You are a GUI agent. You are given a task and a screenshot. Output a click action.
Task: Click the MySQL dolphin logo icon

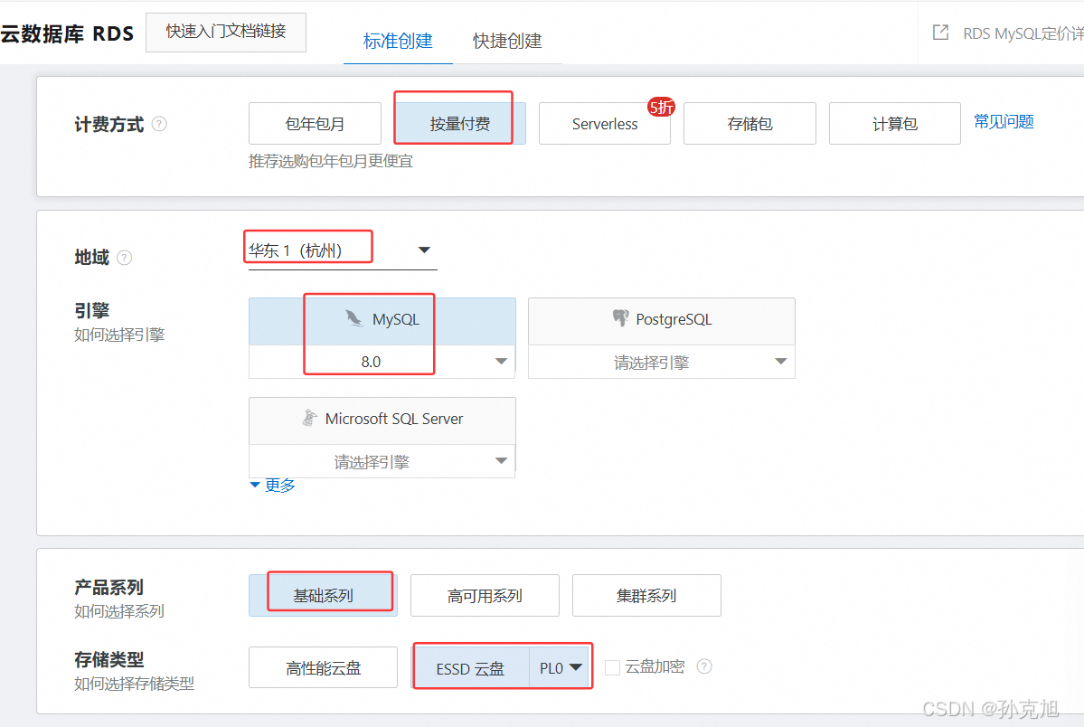pos(353,318)
